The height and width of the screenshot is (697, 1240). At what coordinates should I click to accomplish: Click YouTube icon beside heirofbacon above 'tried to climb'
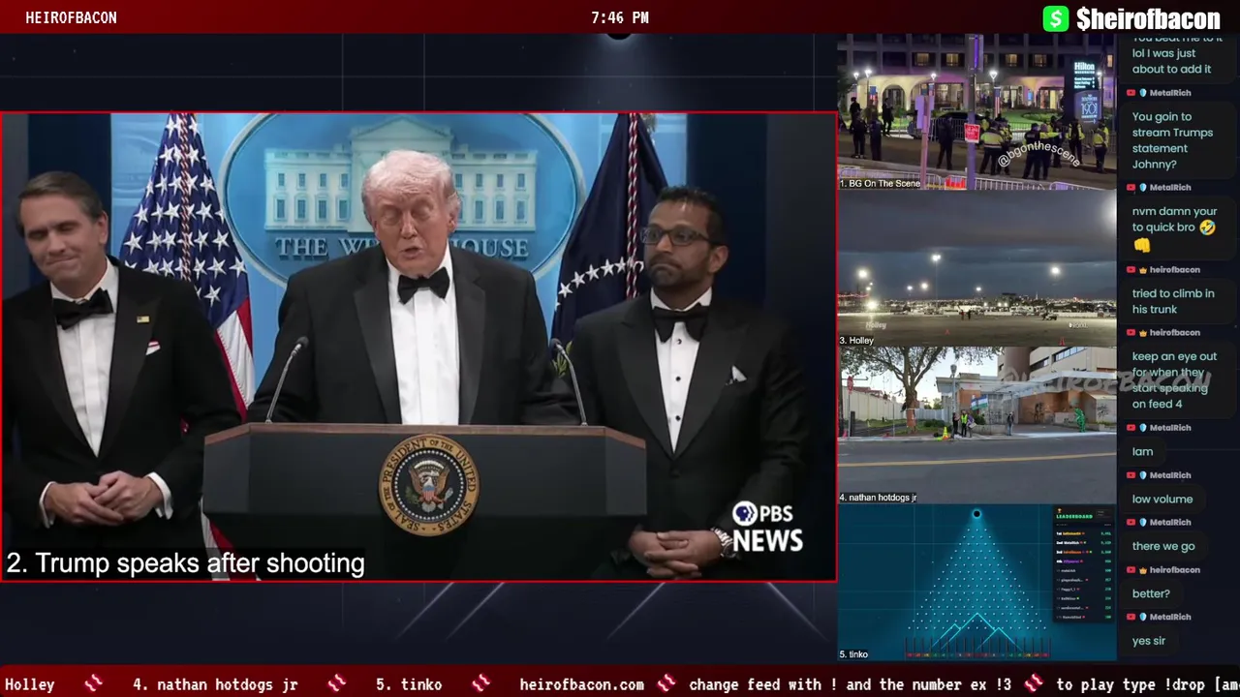pyautogui.click(x=1131, y=270)
